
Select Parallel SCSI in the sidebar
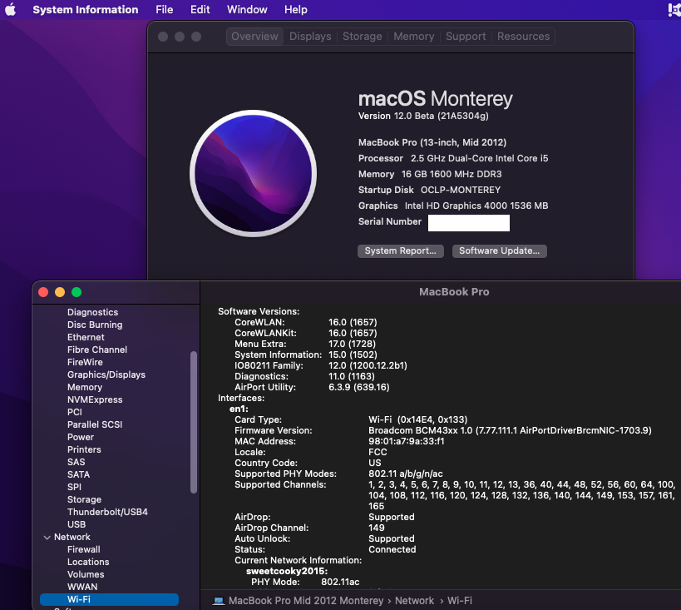(x=95, y=424)
